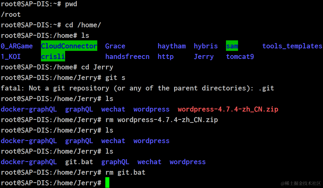Viewport: 323px width, 188px height.
Task: Click the "haytham" directory name
Action: click(x=172, y=46)
